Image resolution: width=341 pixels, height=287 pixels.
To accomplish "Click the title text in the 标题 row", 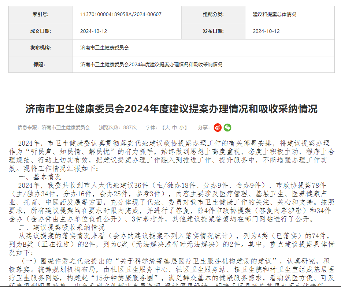I will 151,64.
